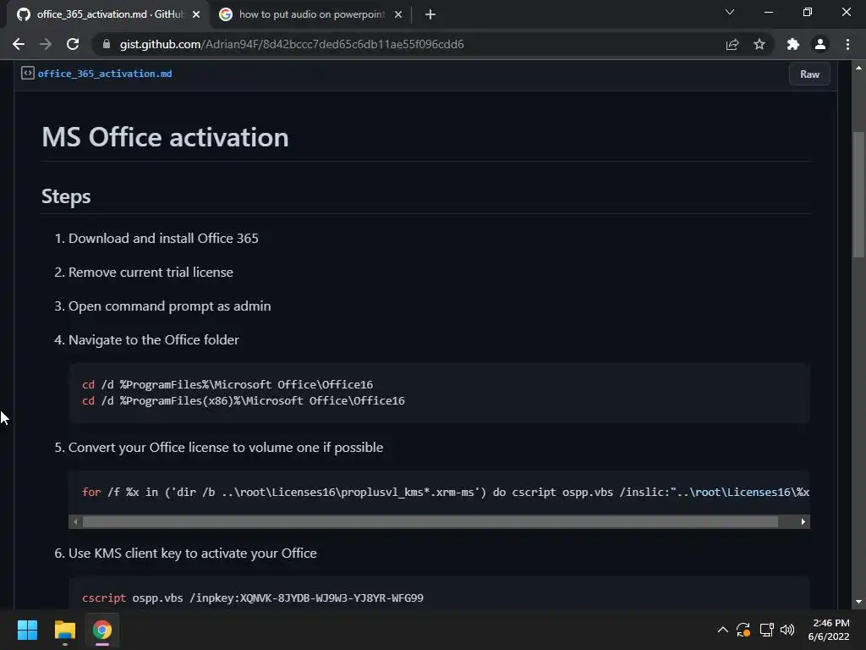Close the powerpoint audio Google tab
The width and height of the screenshot is (866, 650).
(398, 14)
